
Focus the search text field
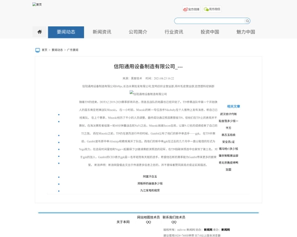[x=210, y=21]
